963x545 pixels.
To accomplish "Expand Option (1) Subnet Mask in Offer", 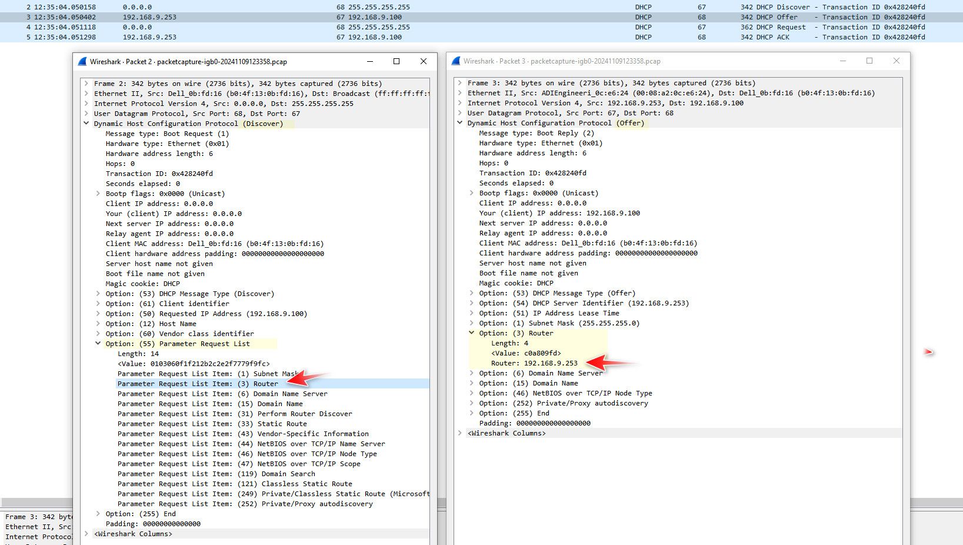I will click(x=472, y=323).
